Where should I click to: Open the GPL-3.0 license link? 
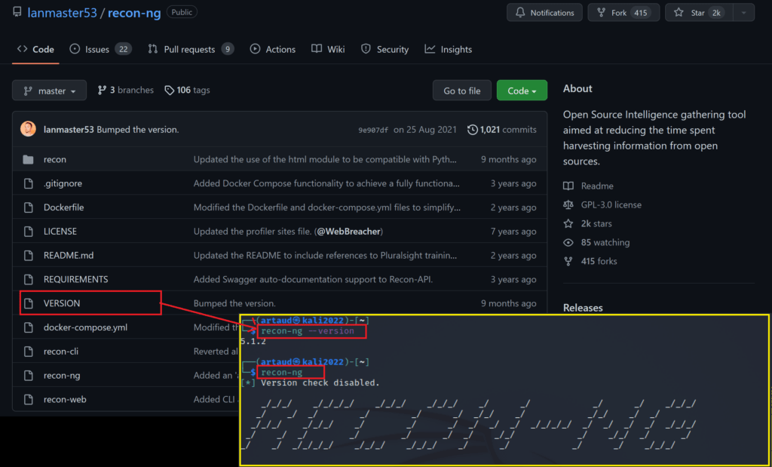[x=611, y=205]
